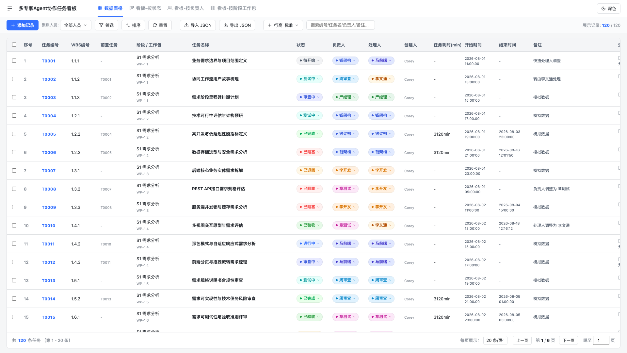This screenshot has height=353, width=627.
Task: Check the checkbox for row T0002
Action: click(x=14, y=79)
